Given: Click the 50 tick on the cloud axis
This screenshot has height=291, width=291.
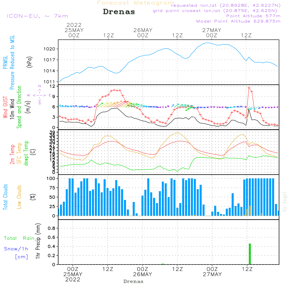Looking at the screenshot, I should click(x=52, y=197).
